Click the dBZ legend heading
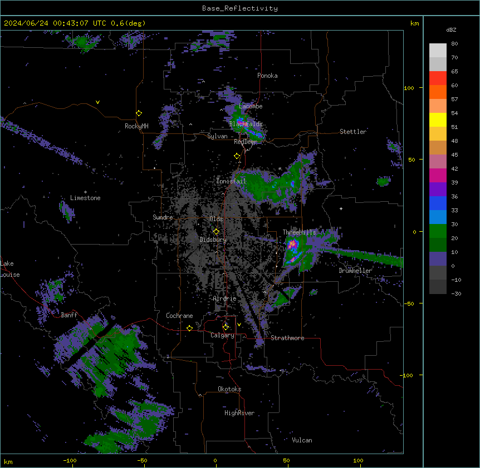Screen dimensions: 480x468 click(x=451, y=29)
